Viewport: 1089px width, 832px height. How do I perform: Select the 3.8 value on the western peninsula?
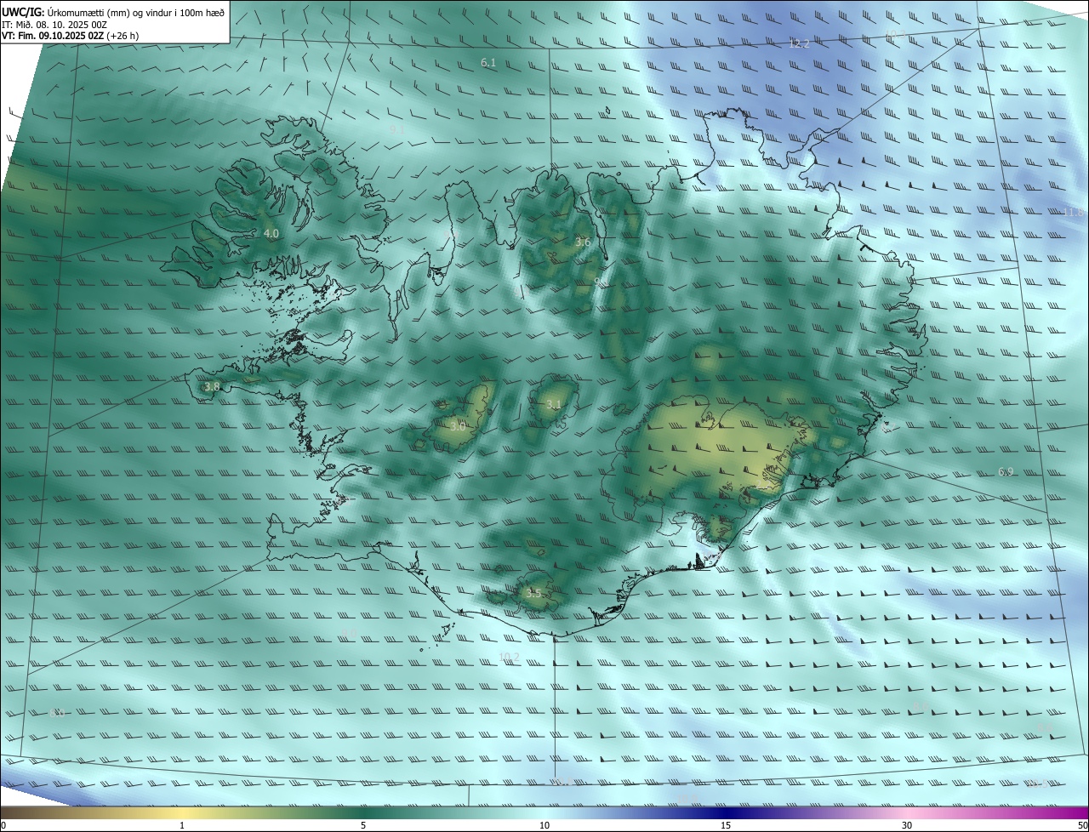click(x=212, y=386)
